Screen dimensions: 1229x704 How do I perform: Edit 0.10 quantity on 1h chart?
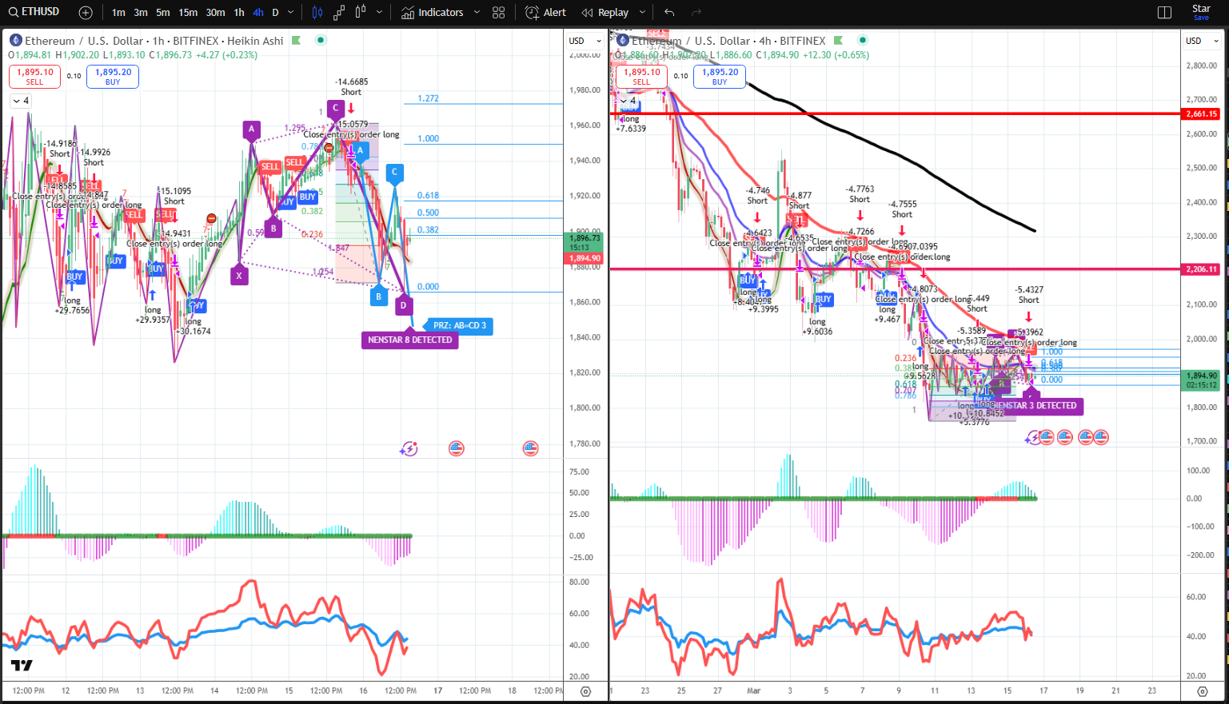click(74, 76)
